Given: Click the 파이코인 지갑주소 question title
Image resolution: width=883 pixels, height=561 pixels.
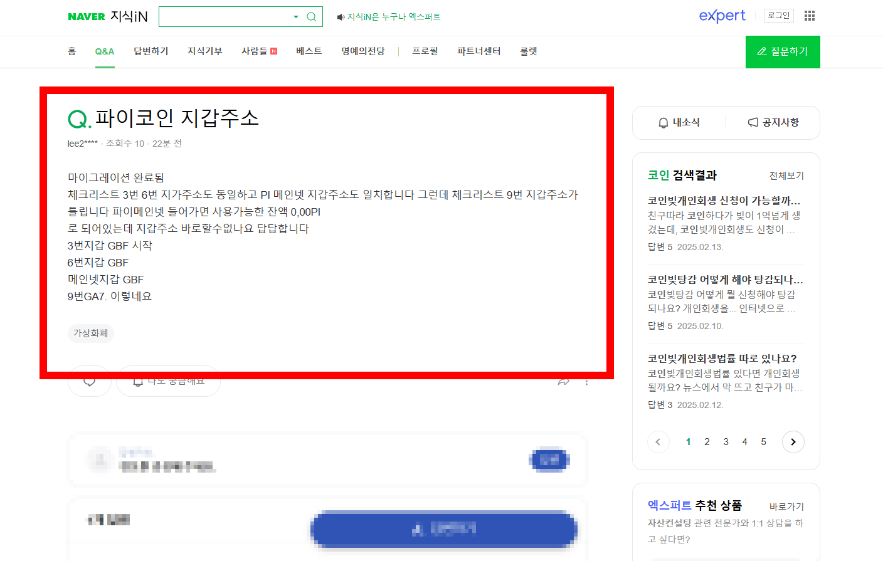Looking at the screenshot, I should (x=177, y=118).
